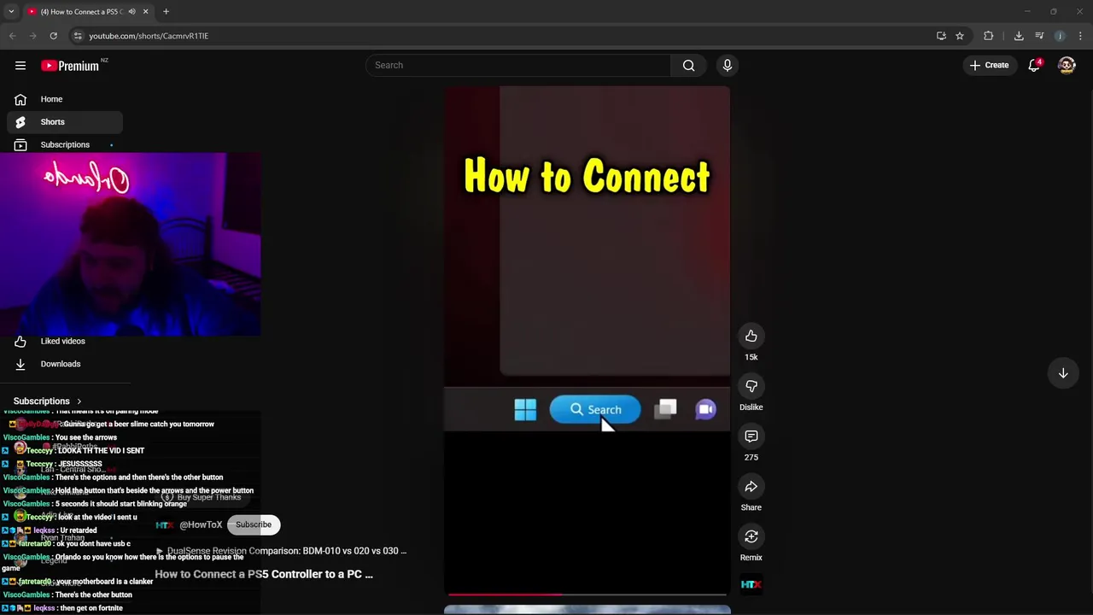Share this short

pyautogui.click(x=751, y=487)
